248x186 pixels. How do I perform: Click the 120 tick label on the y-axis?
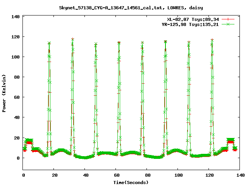point(15,37)
